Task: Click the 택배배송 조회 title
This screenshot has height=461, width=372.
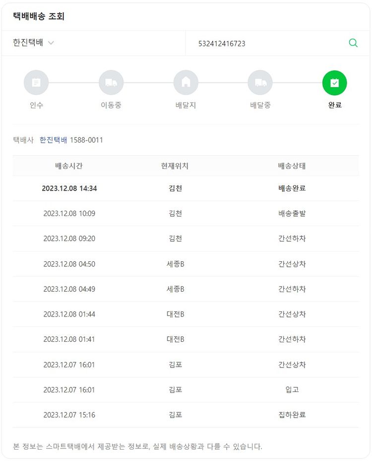Action: (x=39, y=16)
